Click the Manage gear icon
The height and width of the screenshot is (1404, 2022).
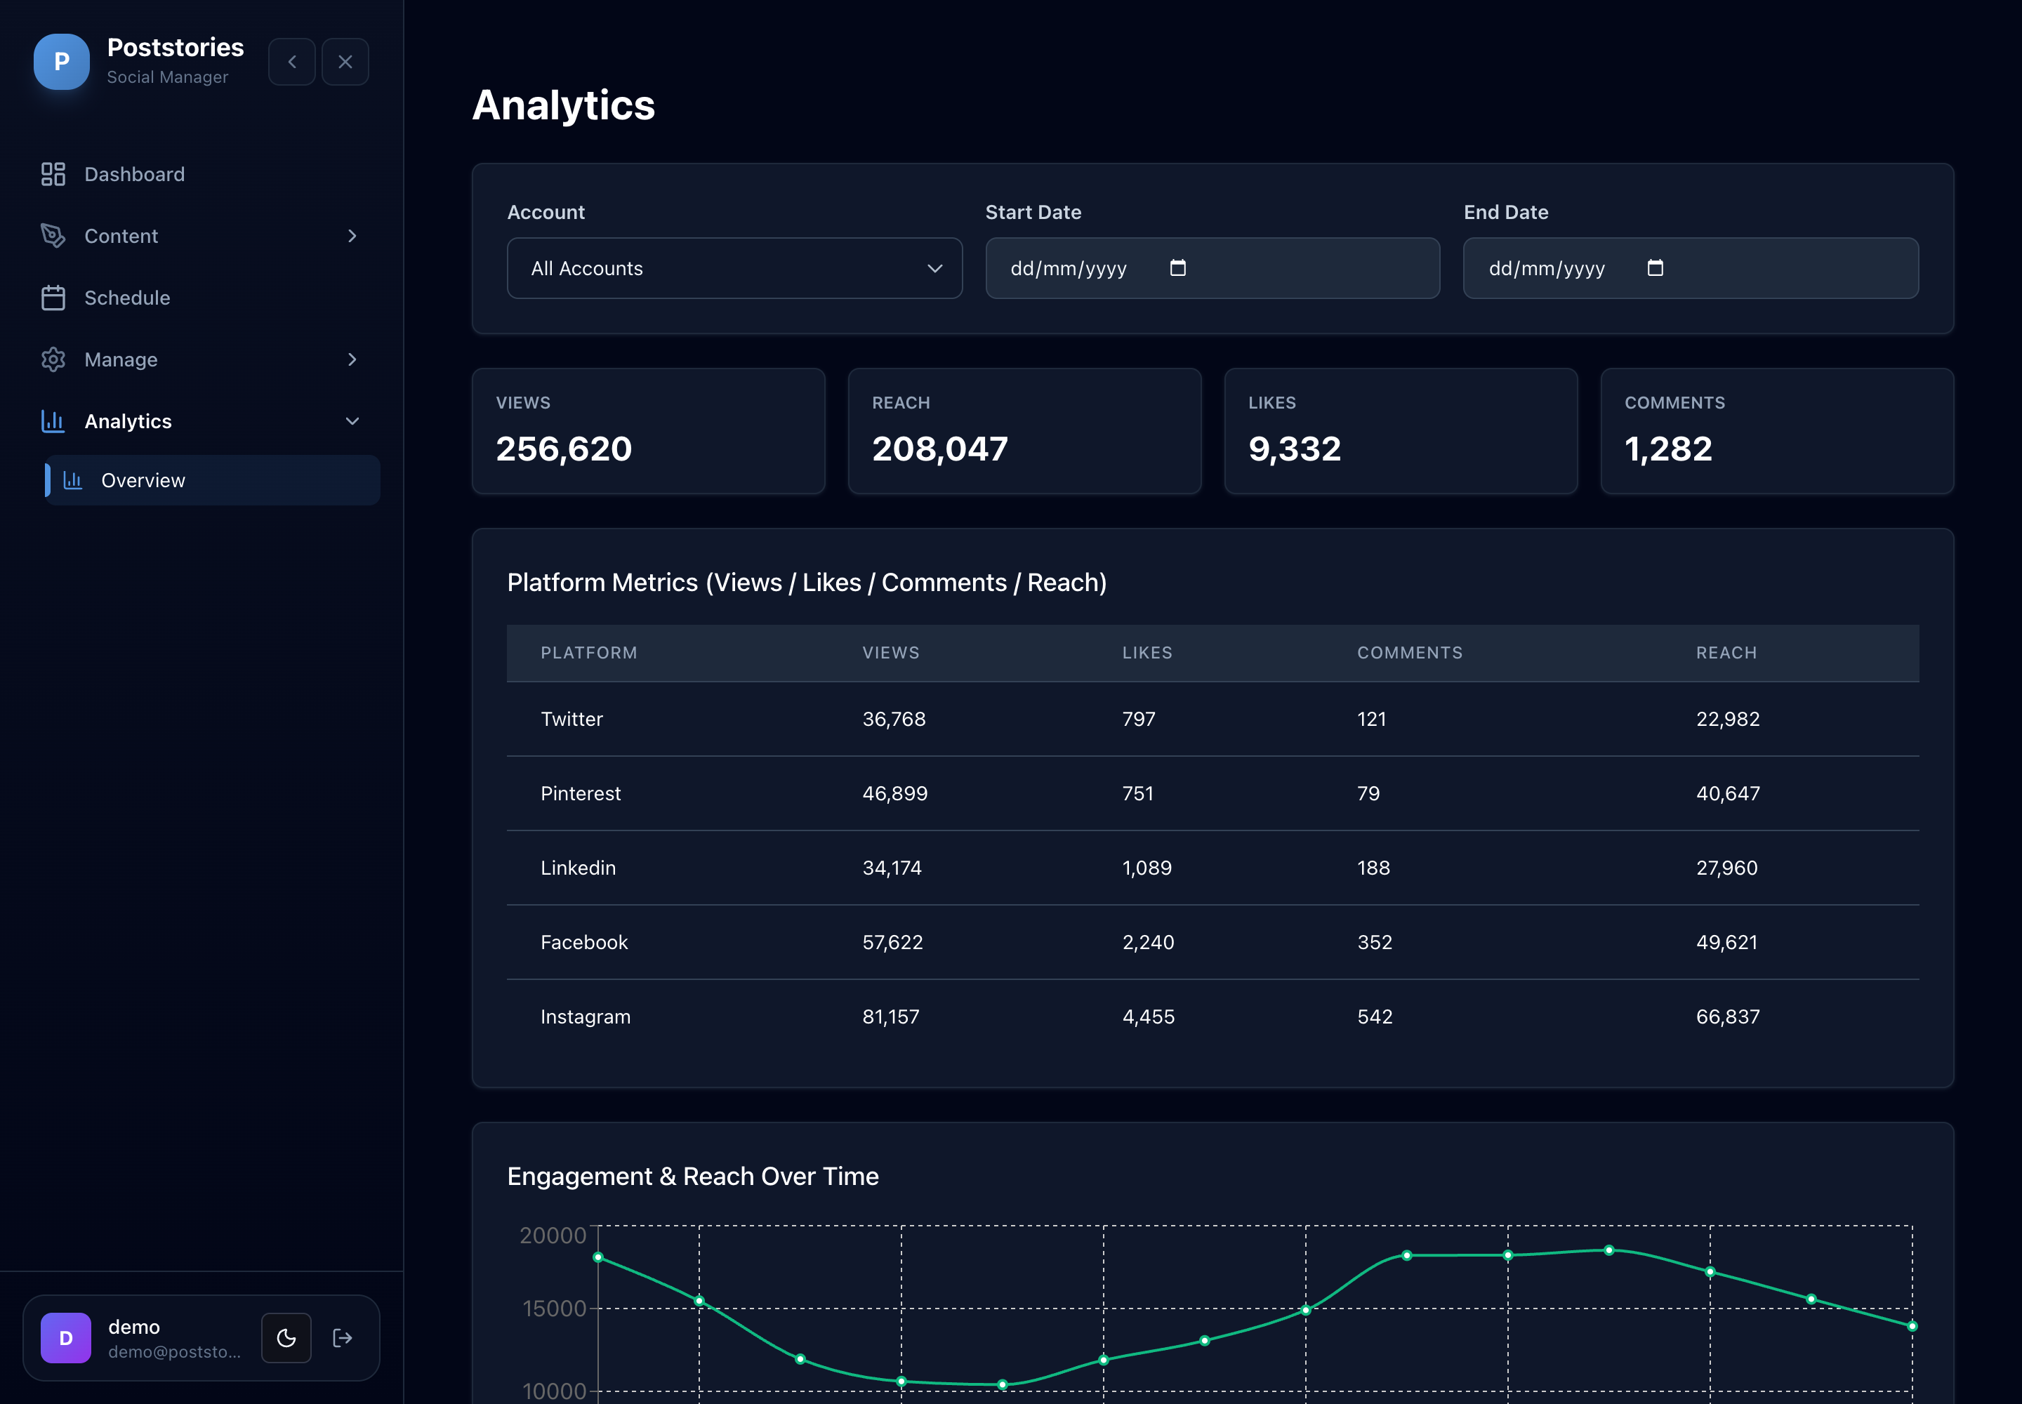(53, 359)
